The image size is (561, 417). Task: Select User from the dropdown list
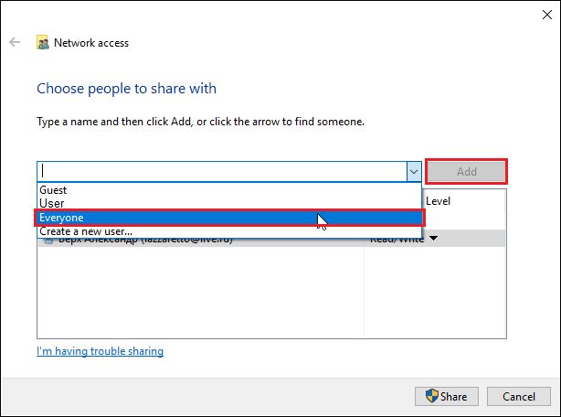pos(51,203)
